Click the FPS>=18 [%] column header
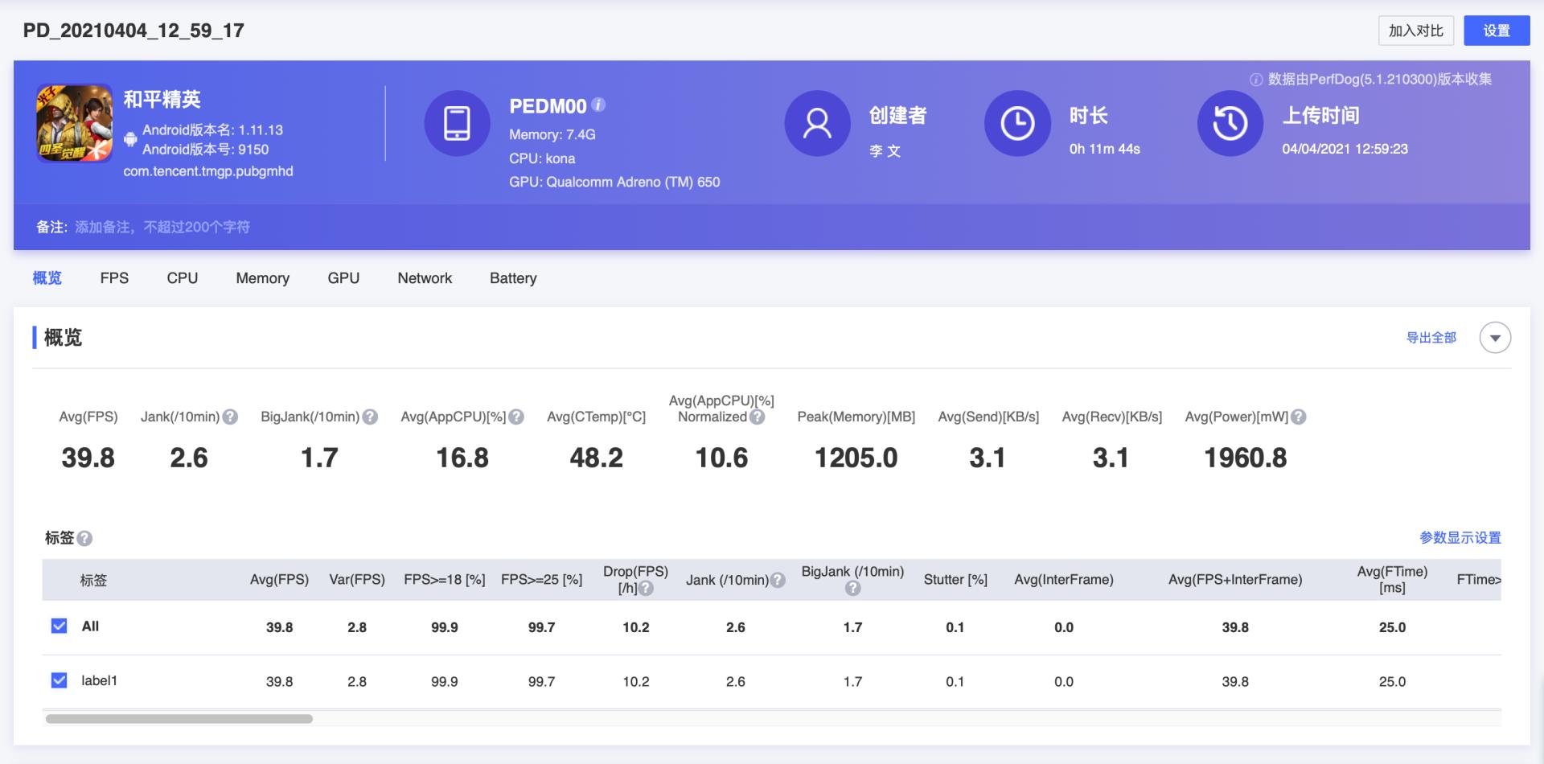Screen dimensions: 1544x764 click(x=445, y=580)
